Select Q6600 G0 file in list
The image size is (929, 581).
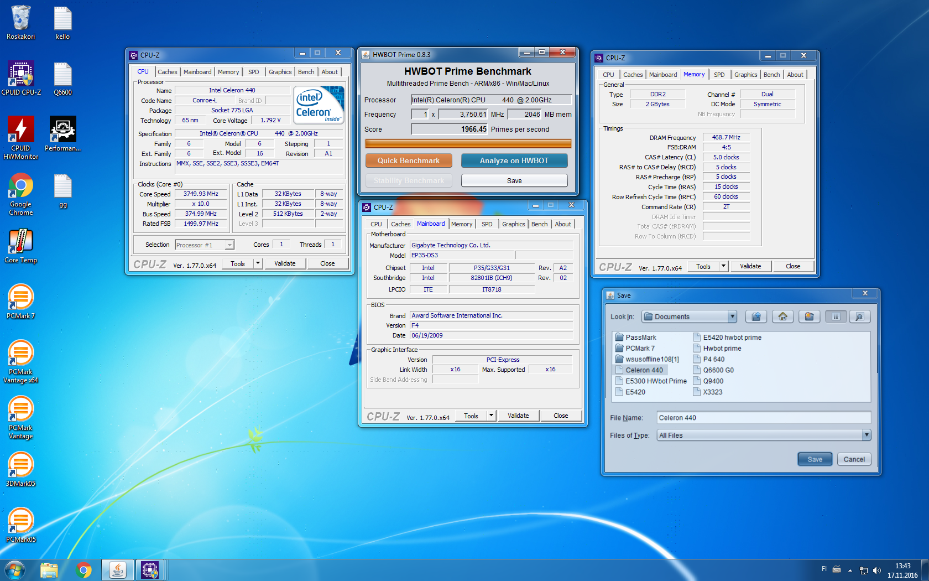click(x=713, y=370)
